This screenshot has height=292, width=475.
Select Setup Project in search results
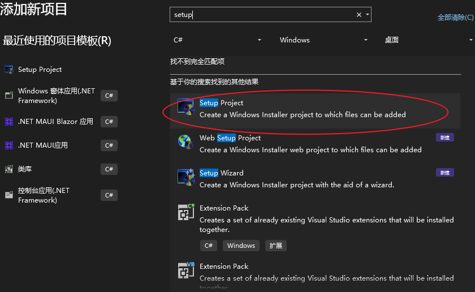click(315, 111)
